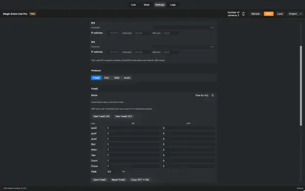305x191 pixels.
Task: Select the Audio protocol
Action: pos(127,78)
